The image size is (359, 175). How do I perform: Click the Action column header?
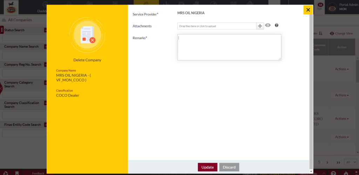341,47
